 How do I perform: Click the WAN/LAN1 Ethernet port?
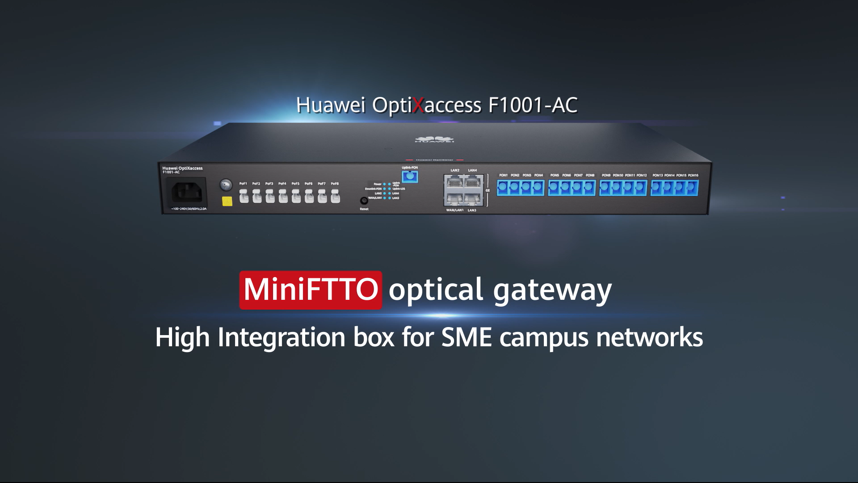(x=454, y=199)
